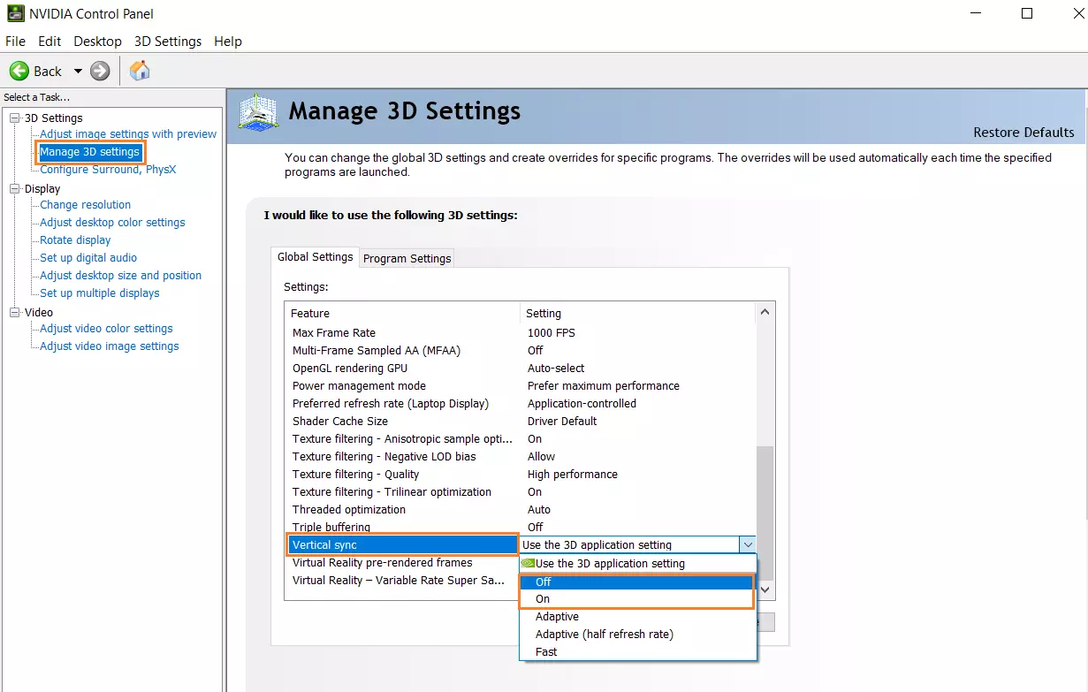Open the Back button's history dropdown arrow
The image size is (1088, 692).
78,71
